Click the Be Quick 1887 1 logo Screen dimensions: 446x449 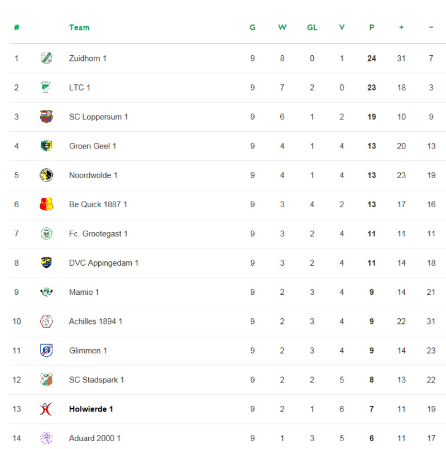[46, 204]
